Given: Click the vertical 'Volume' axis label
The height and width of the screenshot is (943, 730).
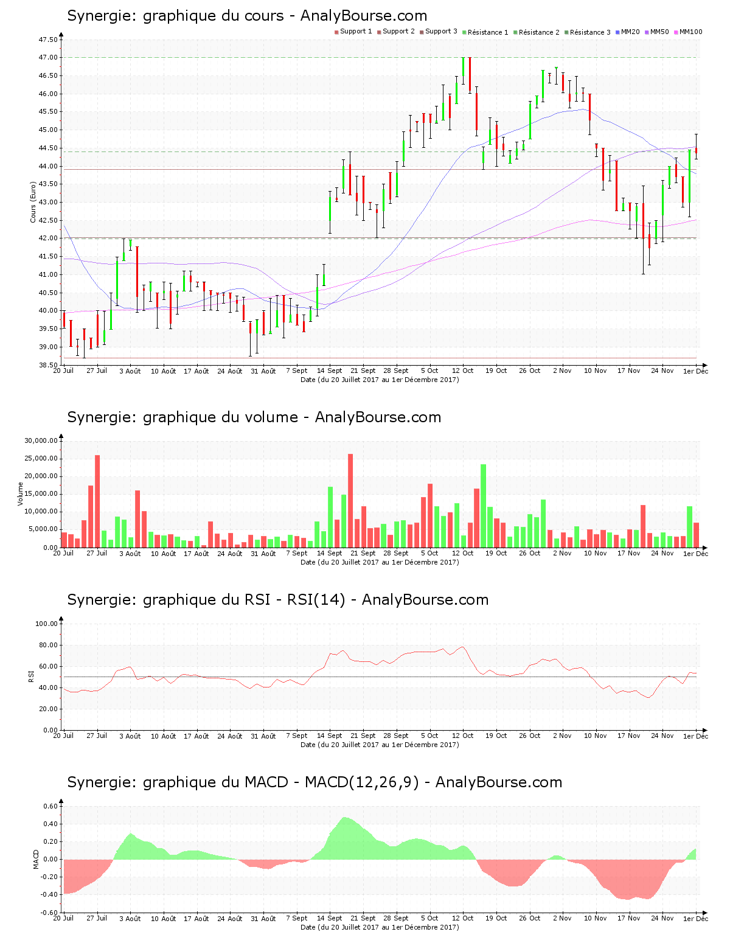Looking at the screenshot, I should pos(20,494).
